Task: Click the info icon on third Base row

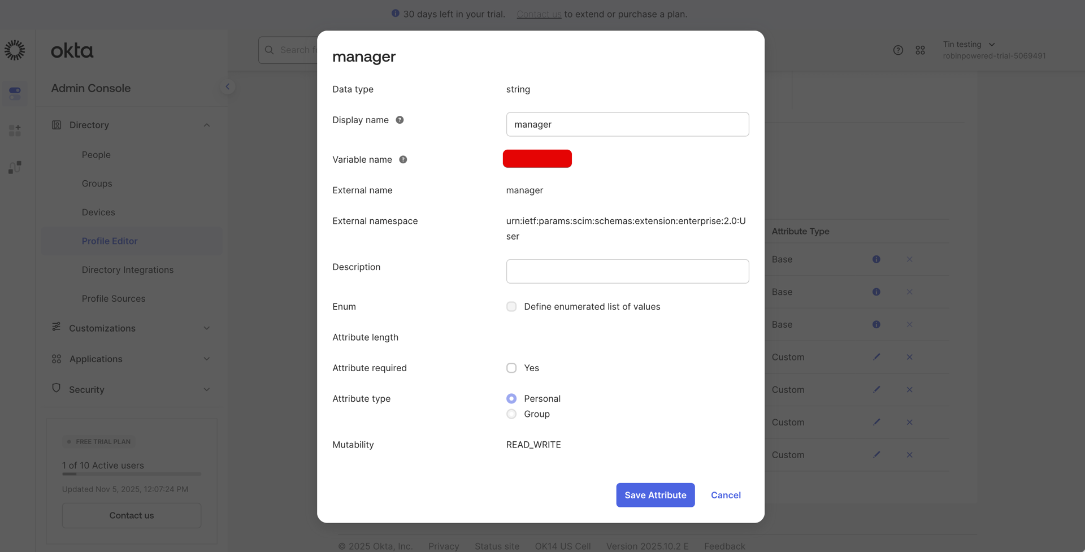Action: (876, 324)
